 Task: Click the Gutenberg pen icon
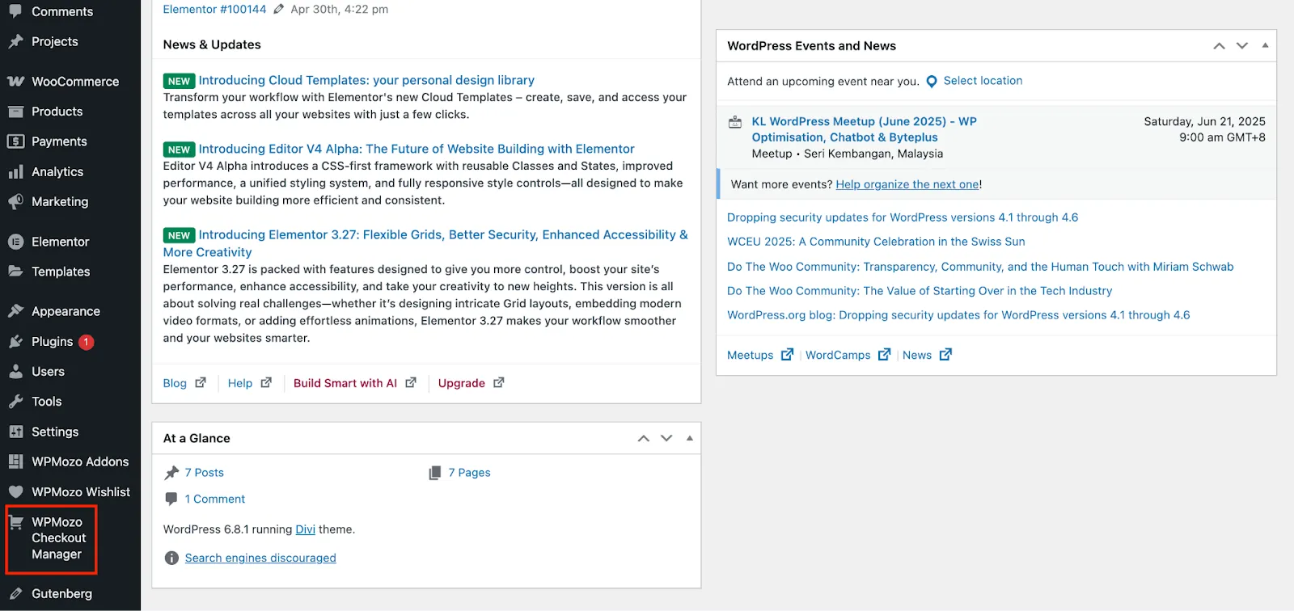(15, 593)
